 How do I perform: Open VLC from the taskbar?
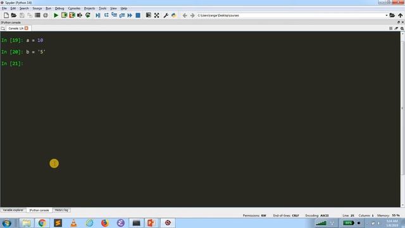tap(73, 223)
